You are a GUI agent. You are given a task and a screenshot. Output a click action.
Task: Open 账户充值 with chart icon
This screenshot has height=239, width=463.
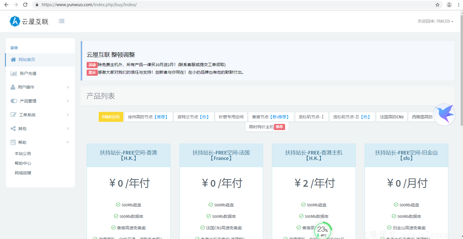tap(28, 73)
